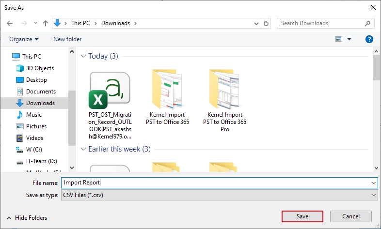Select the PST_OST_Migration_Record CSV file
This screenshot has width=381, height=229.
point(110,105)
